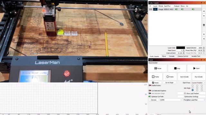Click the left chevron beside the layer list
The width and height of the screenshot is (206, 115).
(204, 39)
